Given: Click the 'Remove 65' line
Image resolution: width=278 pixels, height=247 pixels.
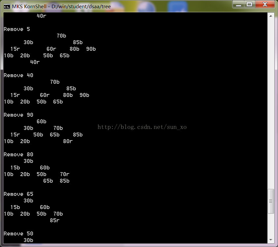Looking at the screenshot, I should 18,194.
